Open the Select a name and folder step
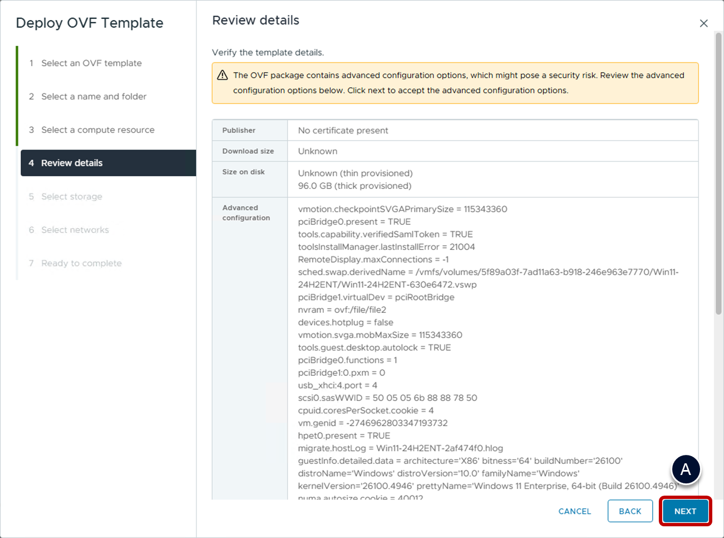 [x=94, y=96]
